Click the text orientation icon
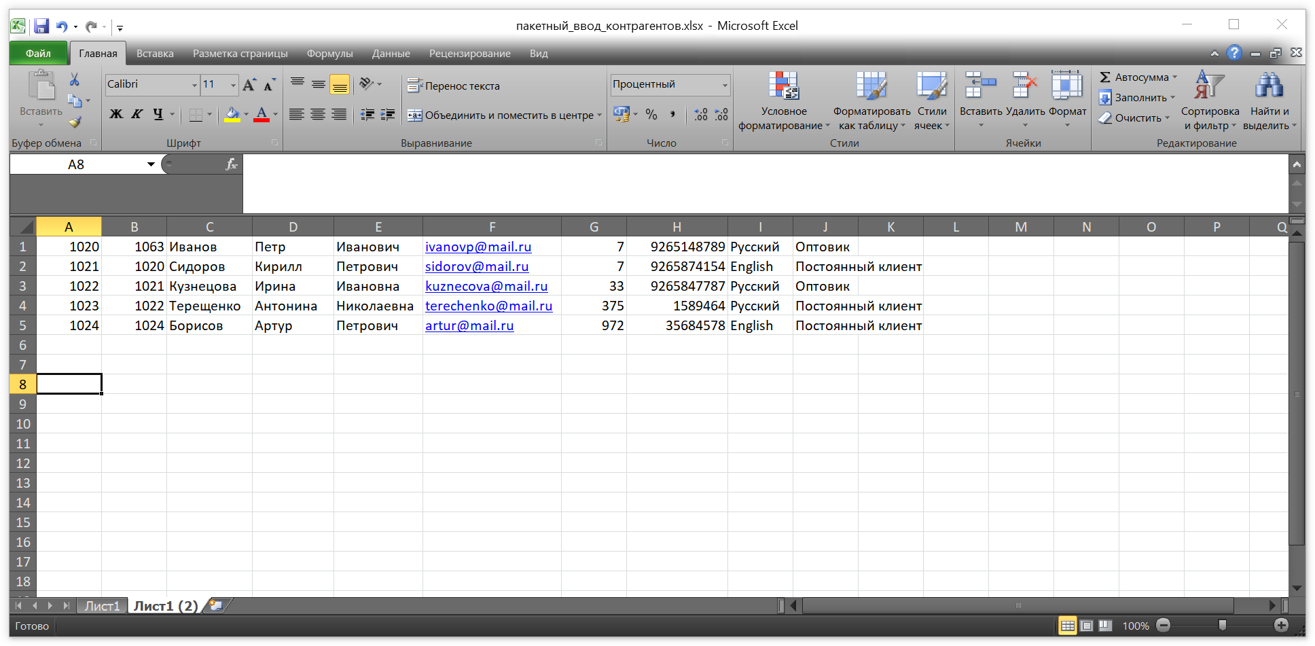 (367, 84)
